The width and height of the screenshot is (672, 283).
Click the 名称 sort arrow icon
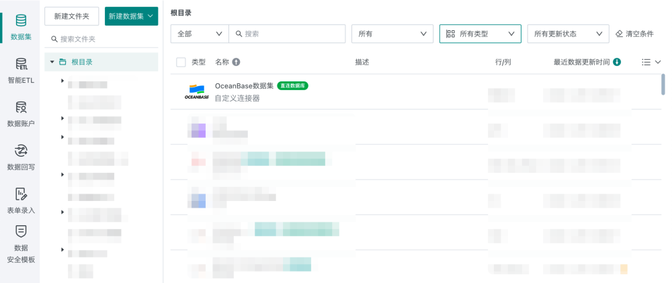pyautogui.click(x=236, y=62)
